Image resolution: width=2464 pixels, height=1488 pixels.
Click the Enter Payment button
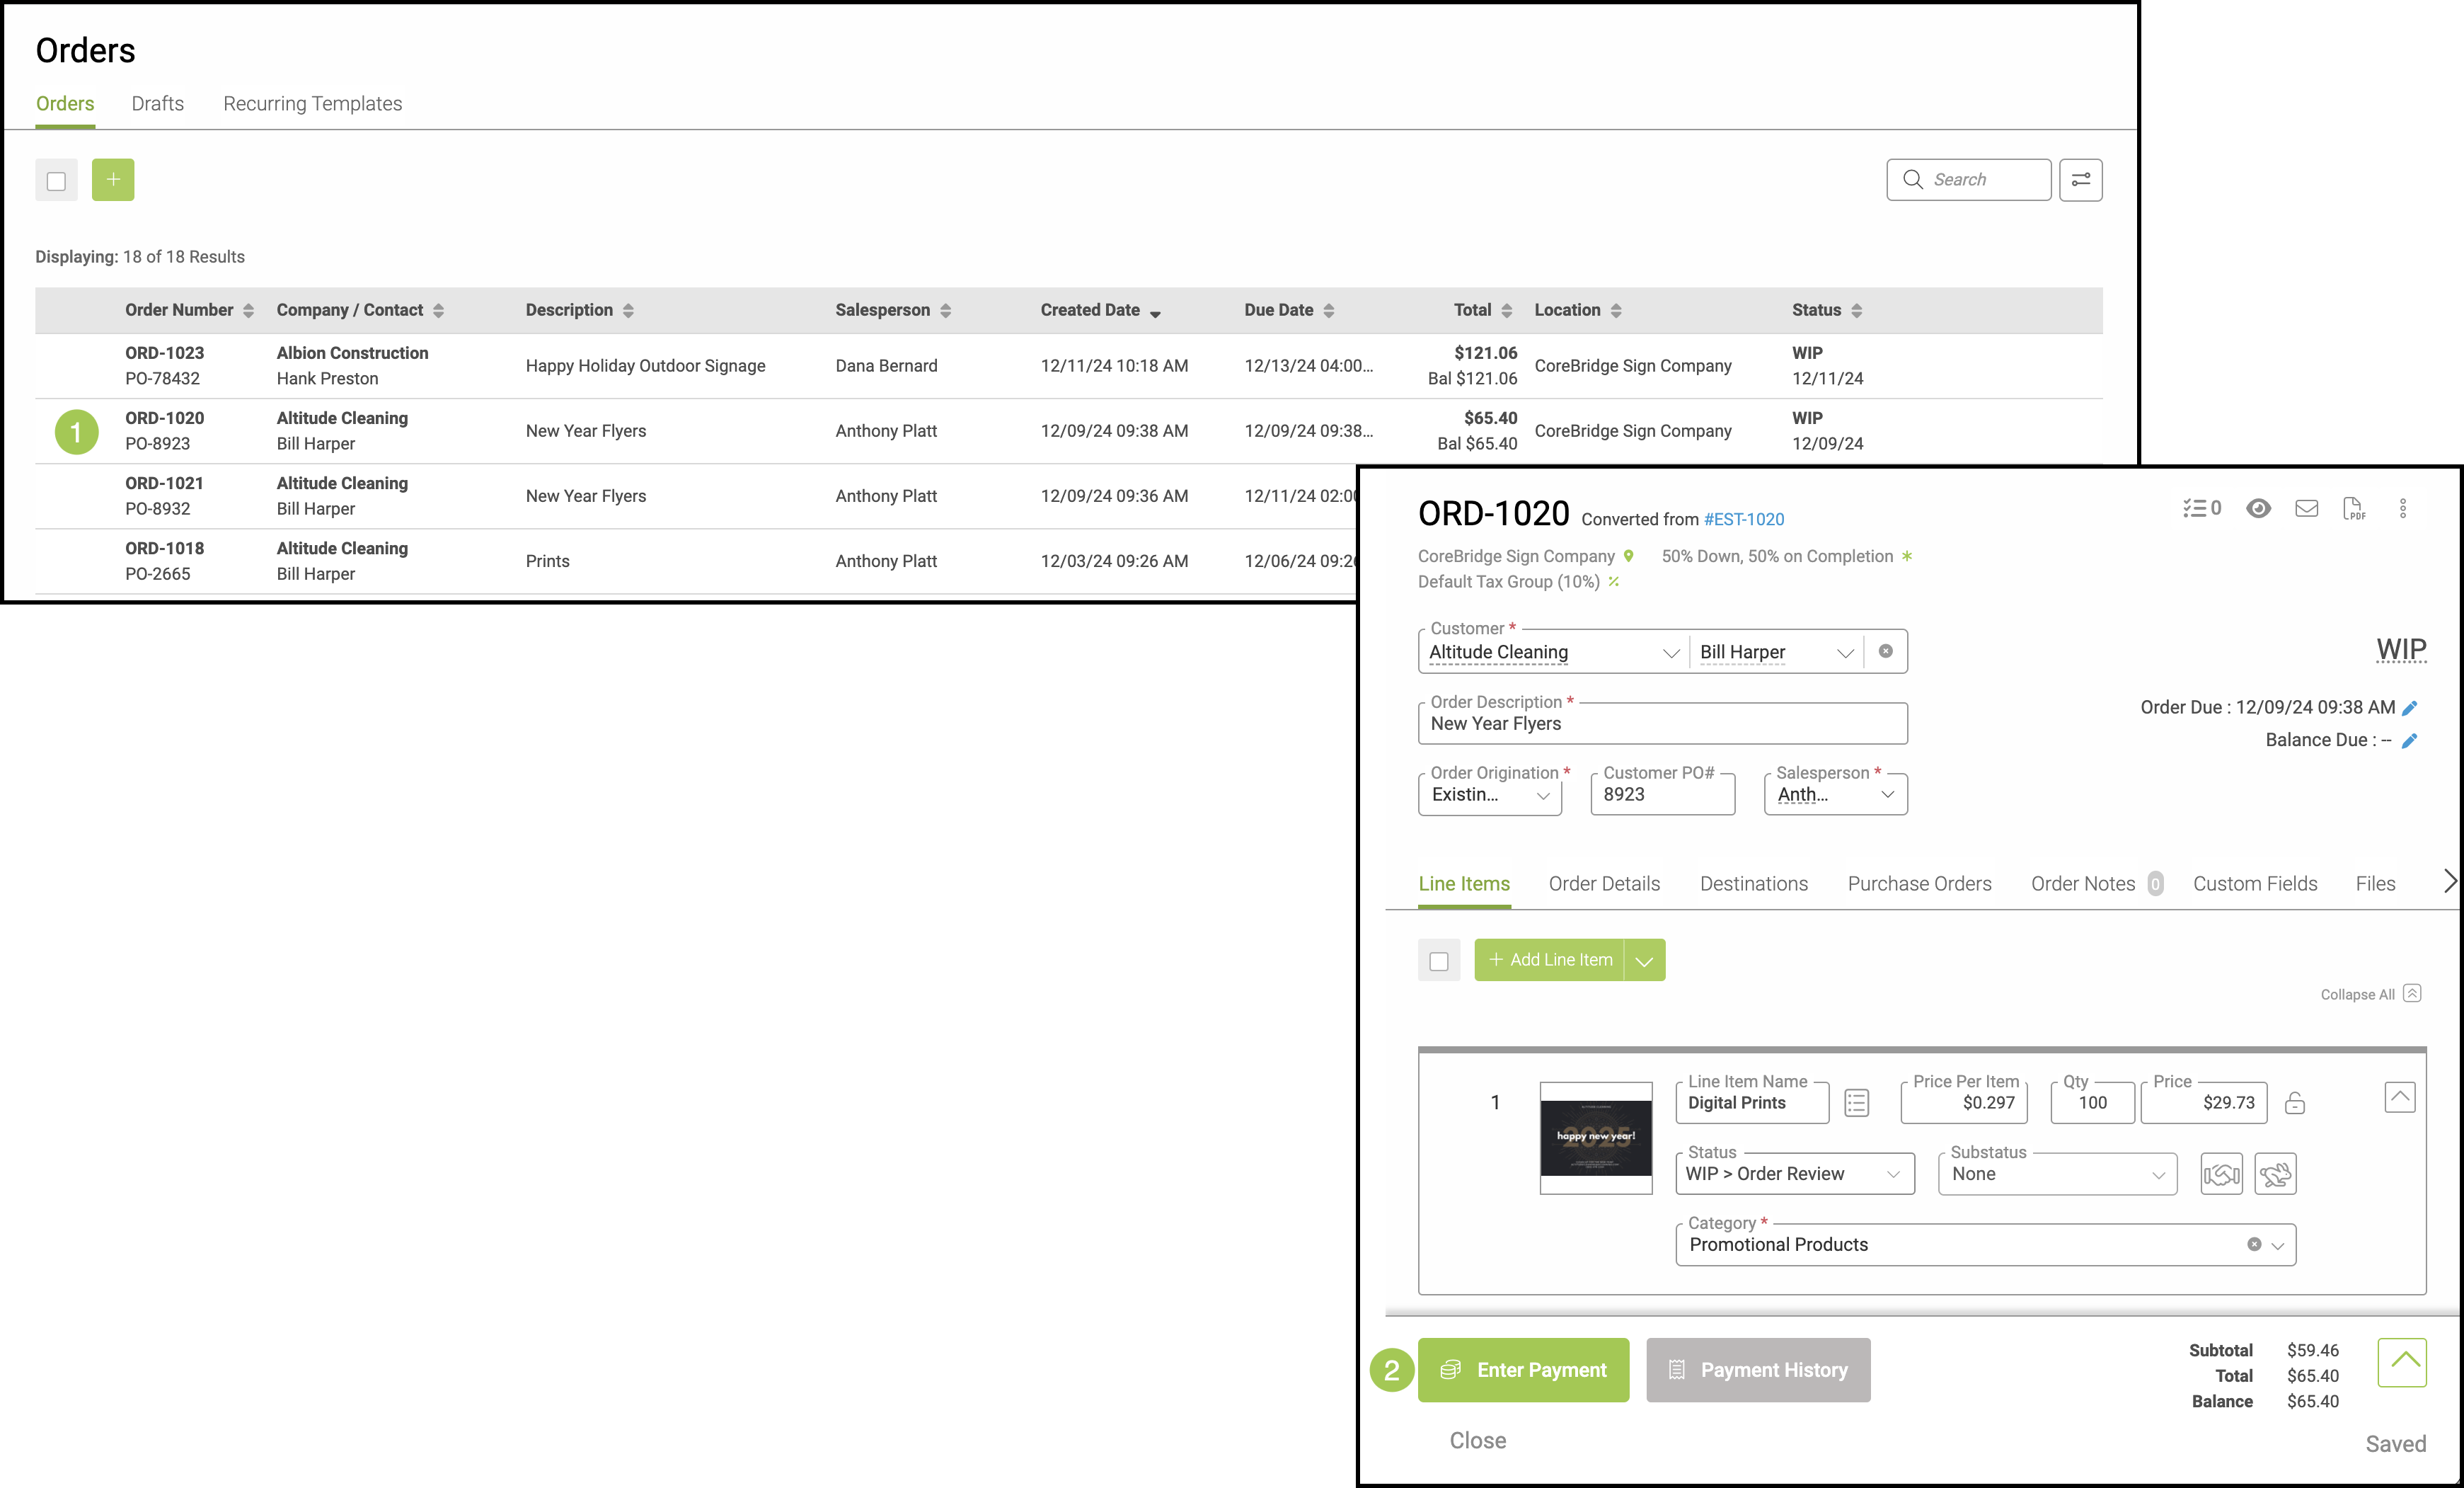click(1523, 1370)
